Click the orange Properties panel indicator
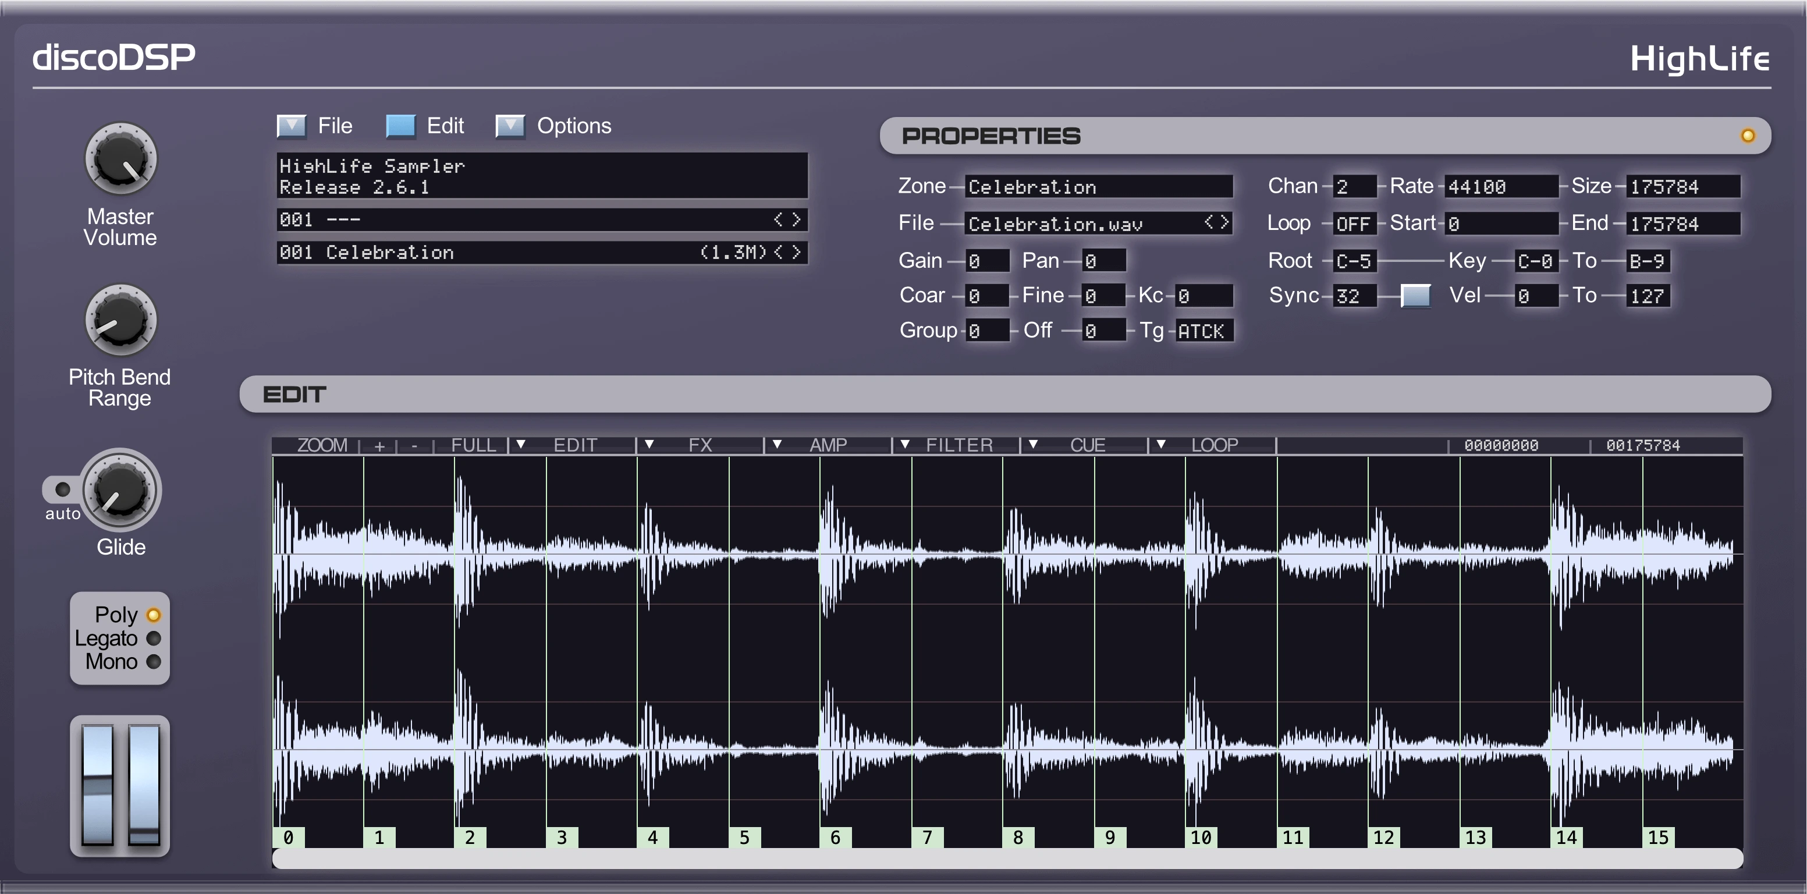This screenshot has width=1807, height=894. (1748, 136)
